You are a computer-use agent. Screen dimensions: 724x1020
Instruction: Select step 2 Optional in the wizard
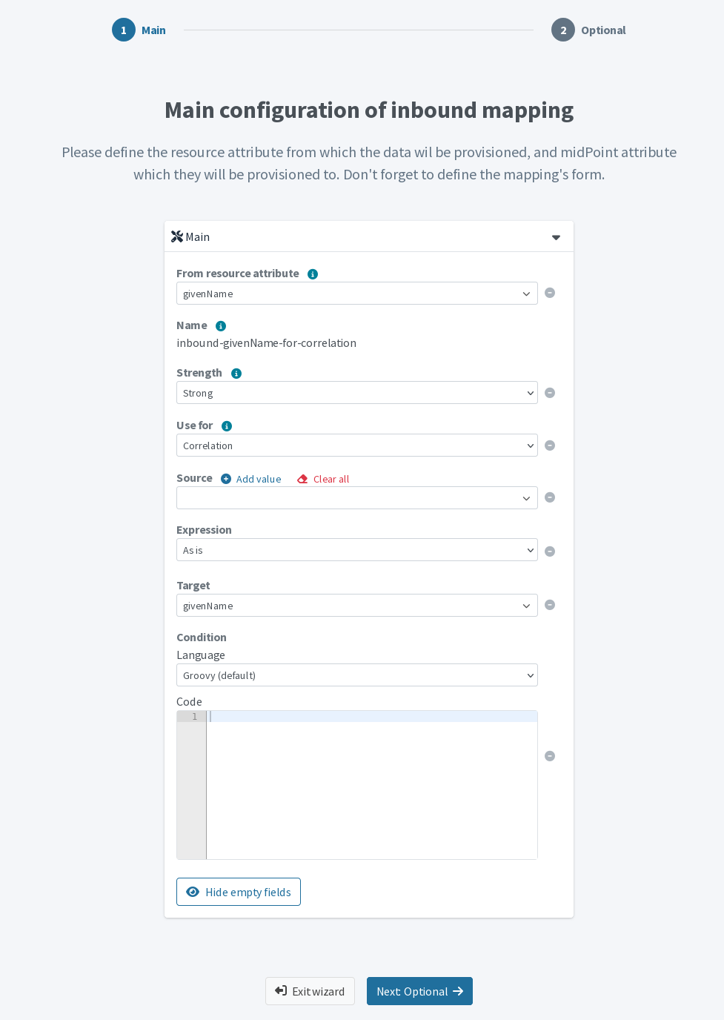pyautogui.click(x=563, y=30)
